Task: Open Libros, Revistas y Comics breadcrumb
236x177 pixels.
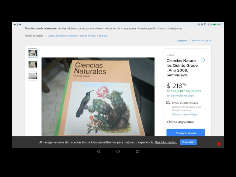Action: [62, 36]
